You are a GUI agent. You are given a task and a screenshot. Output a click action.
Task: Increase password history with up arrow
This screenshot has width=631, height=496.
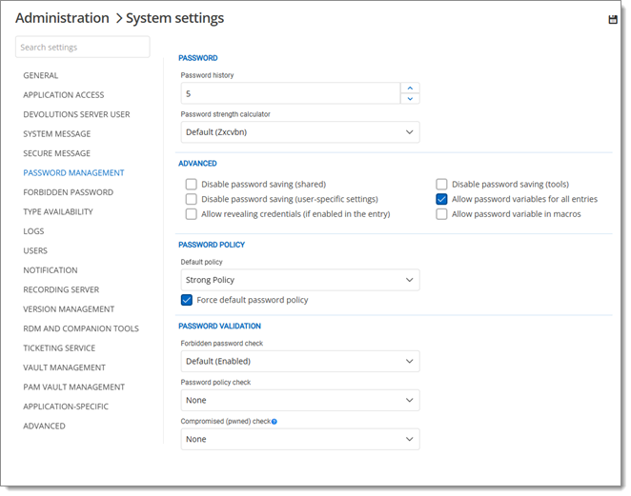tap(410, 88)
